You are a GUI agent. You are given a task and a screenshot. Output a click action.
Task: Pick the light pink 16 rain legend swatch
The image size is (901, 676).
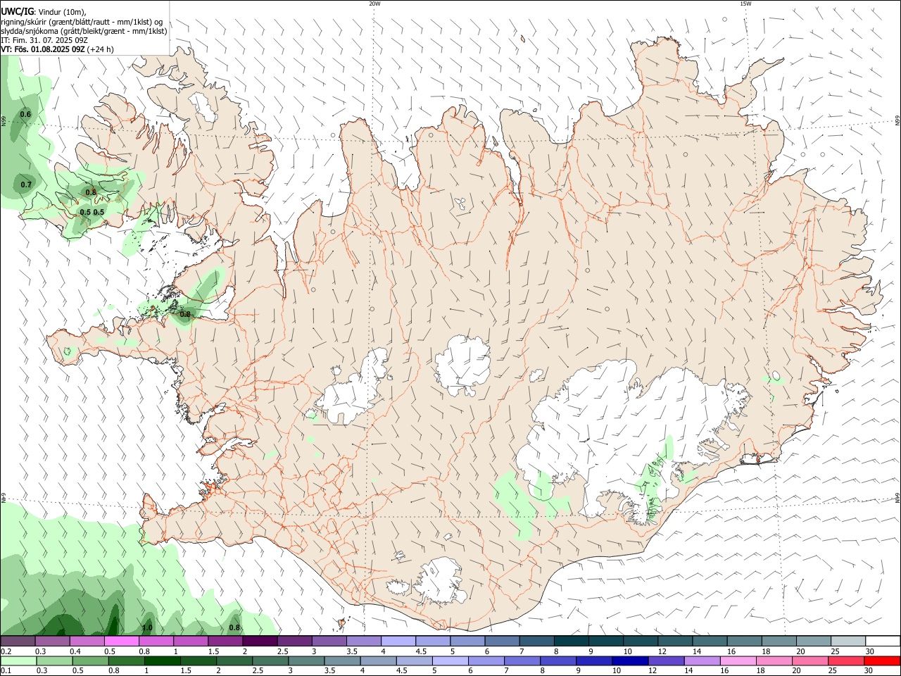click(x=738, y=661)
